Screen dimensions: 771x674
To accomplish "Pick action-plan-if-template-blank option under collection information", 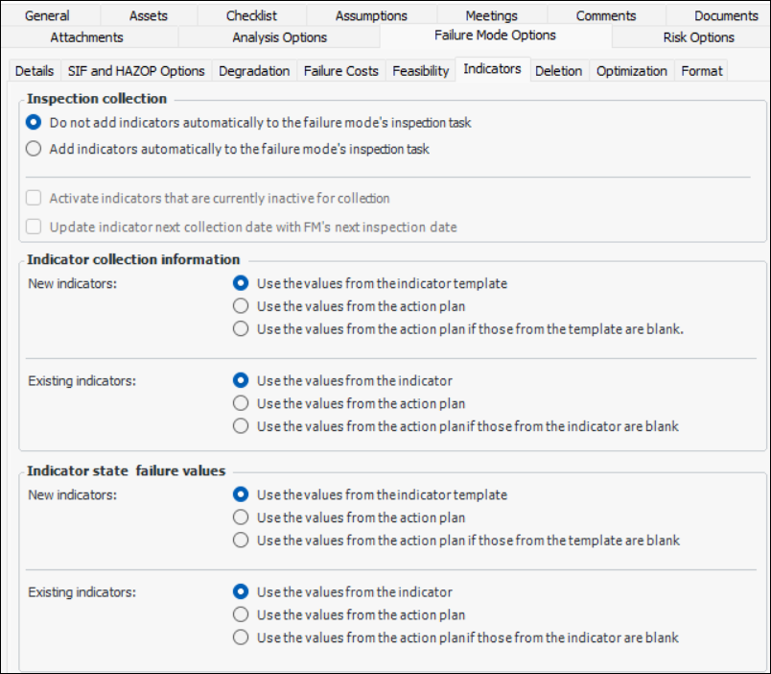I will point(241,329).
